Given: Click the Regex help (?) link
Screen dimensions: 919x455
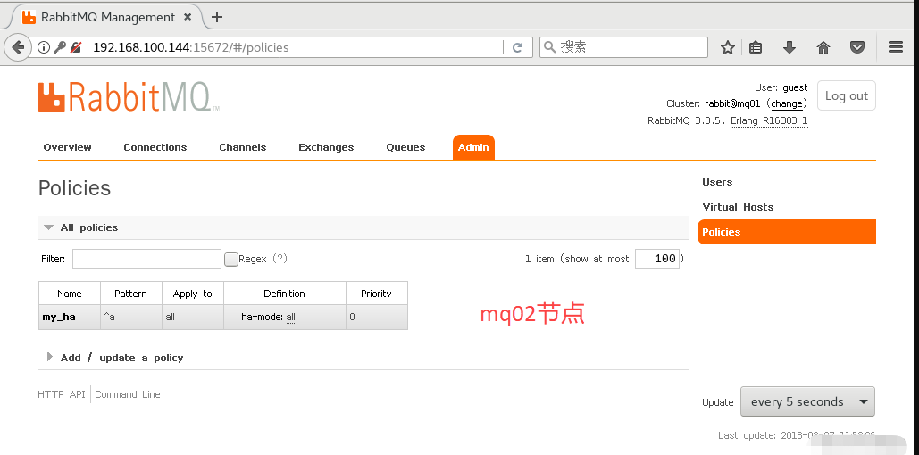Looking at the screenshot, I should click(x=280, y=259).
